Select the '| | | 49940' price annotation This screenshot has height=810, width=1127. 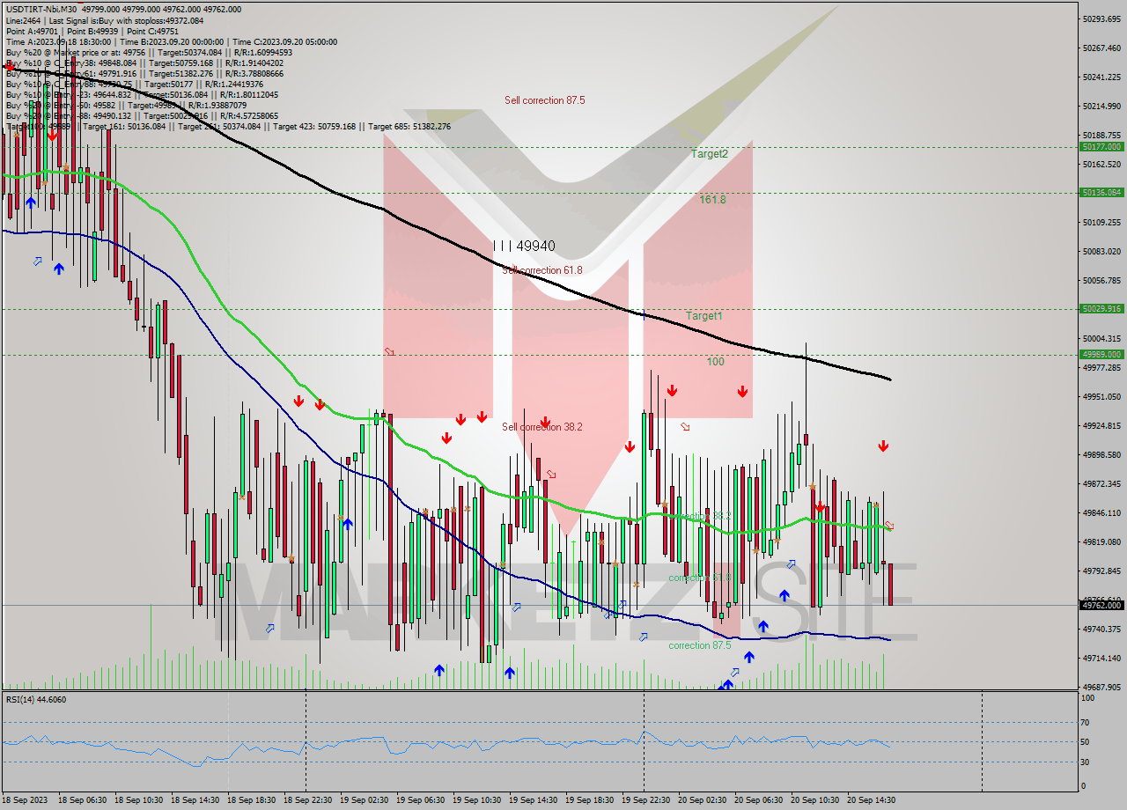coord(524,247)
